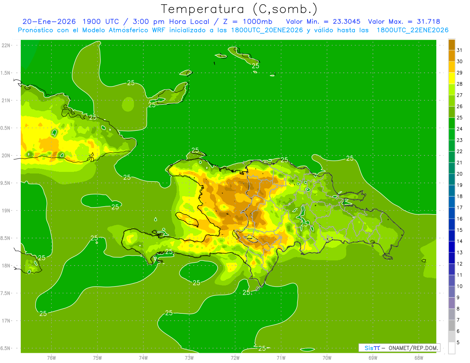Screen dimensions: 470x363
Task: Click the "Temperatura (C,somb.)" map title
Action: tap(239, 9)
